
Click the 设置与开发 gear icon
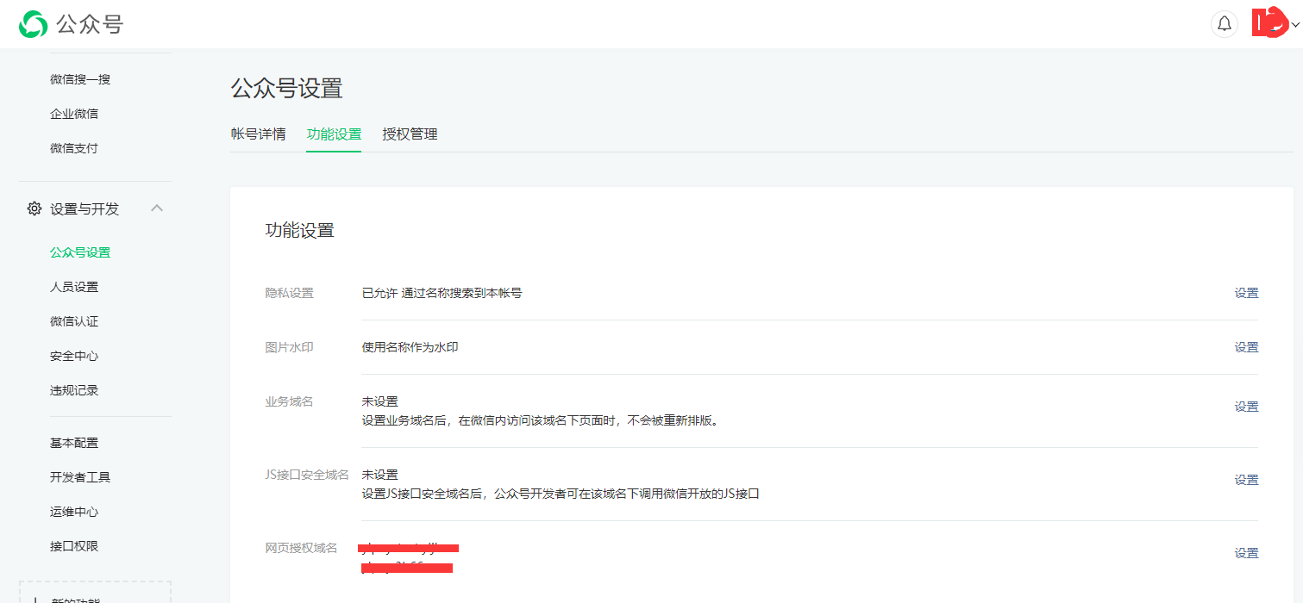tap(34, 208)
